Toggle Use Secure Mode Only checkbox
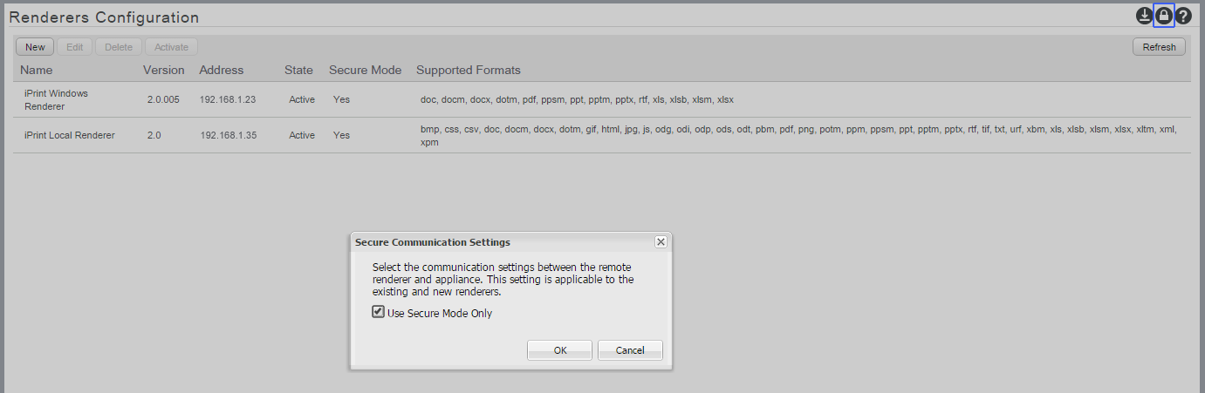The image size is (1205, 393). pyautogui.click(x=378, y=312)
